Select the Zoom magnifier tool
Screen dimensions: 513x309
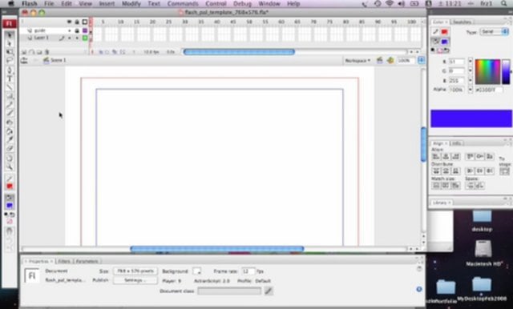point(10,167)
